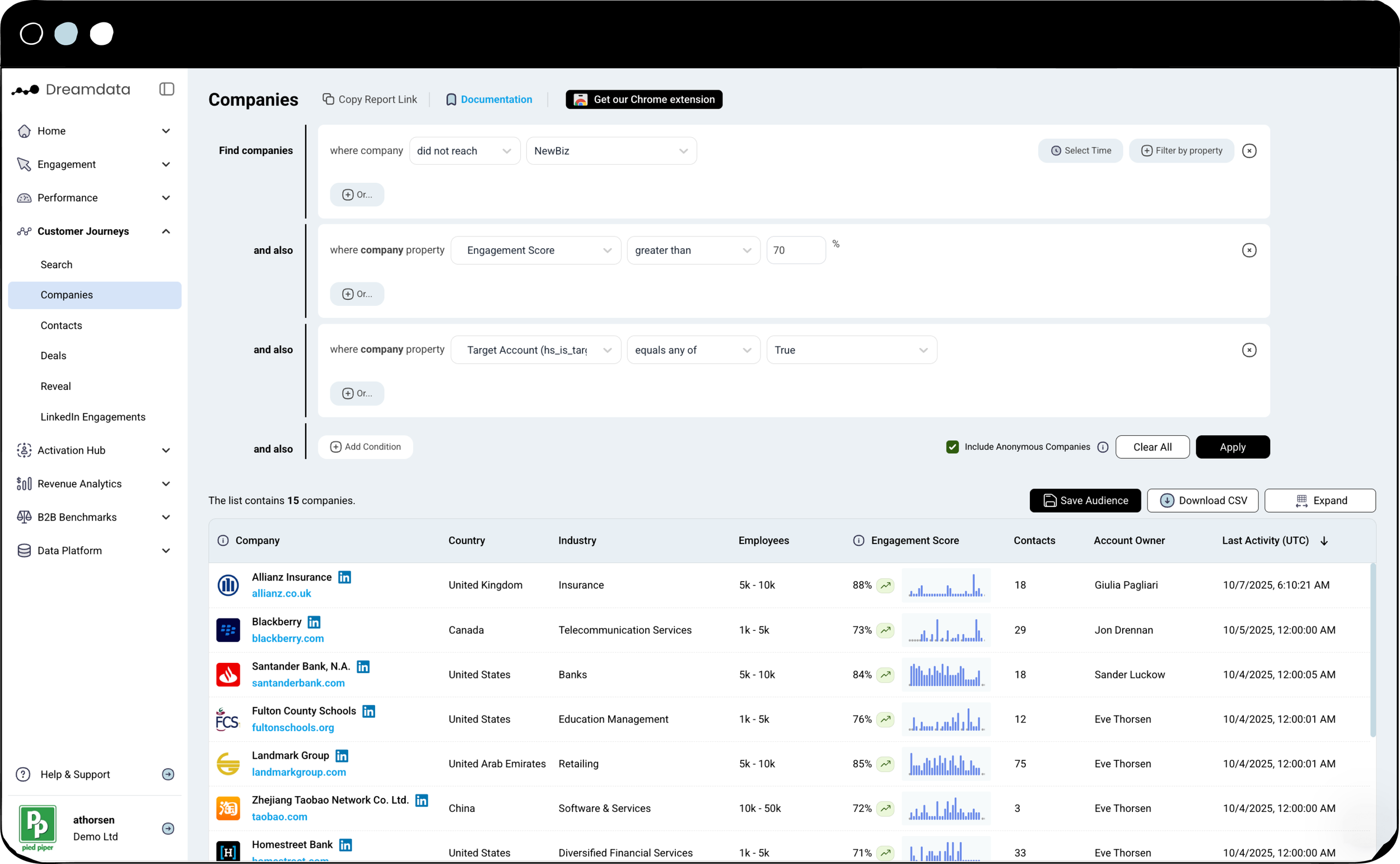Uncheck Include Anonymous Companies checkbox
Viewport: 1400px width, 864px height.
(x=952, y=447)
